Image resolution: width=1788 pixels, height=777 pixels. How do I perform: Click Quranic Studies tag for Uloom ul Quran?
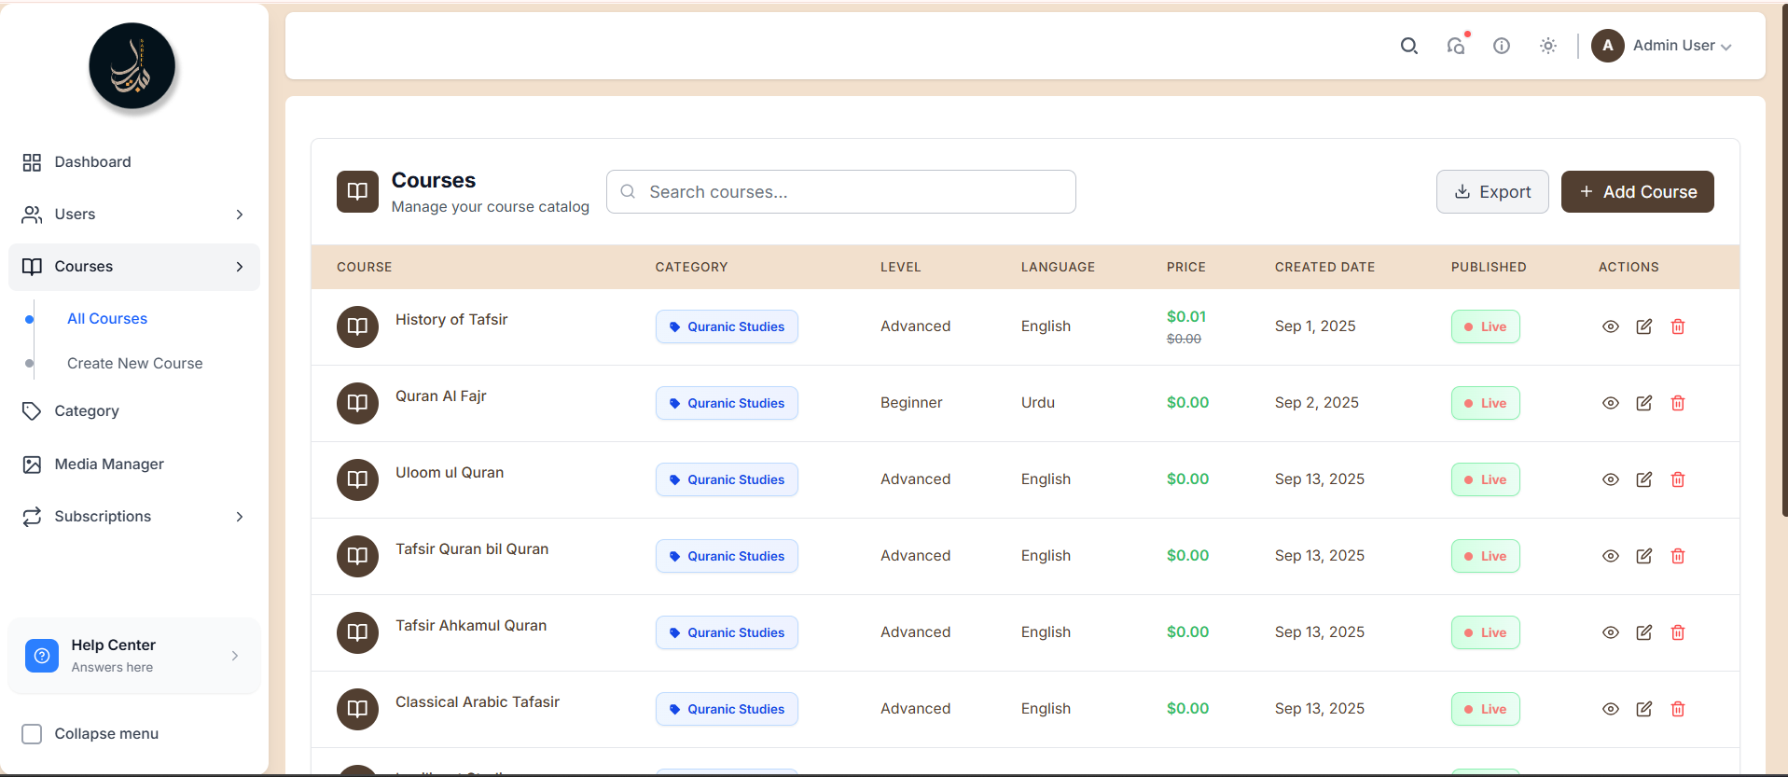pyautogui.click(x=727, y=479)
